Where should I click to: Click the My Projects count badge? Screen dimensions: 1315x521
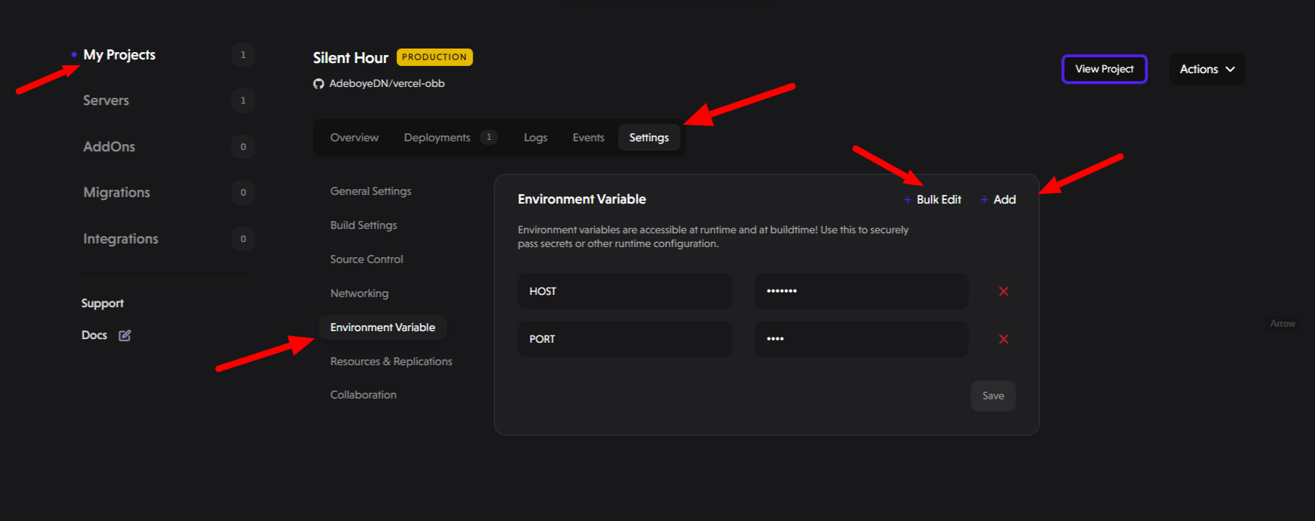pyautogui.click(x=243, y=55)
